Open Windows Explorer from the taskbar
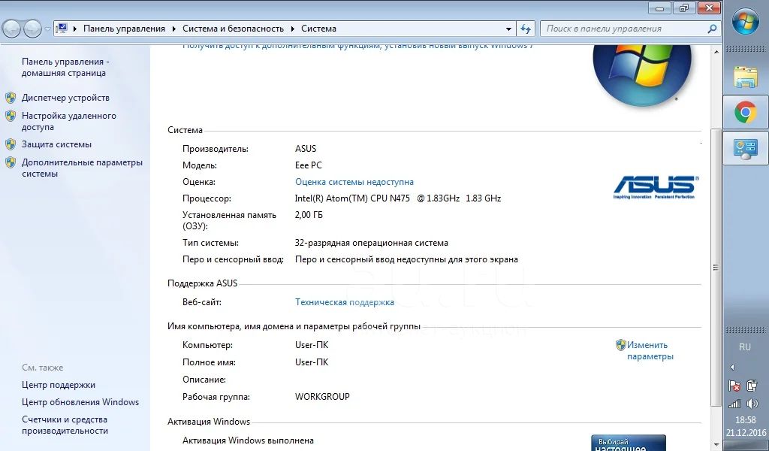Image resolution: width=769 pixels, height=451 pixels. (746, 77)
